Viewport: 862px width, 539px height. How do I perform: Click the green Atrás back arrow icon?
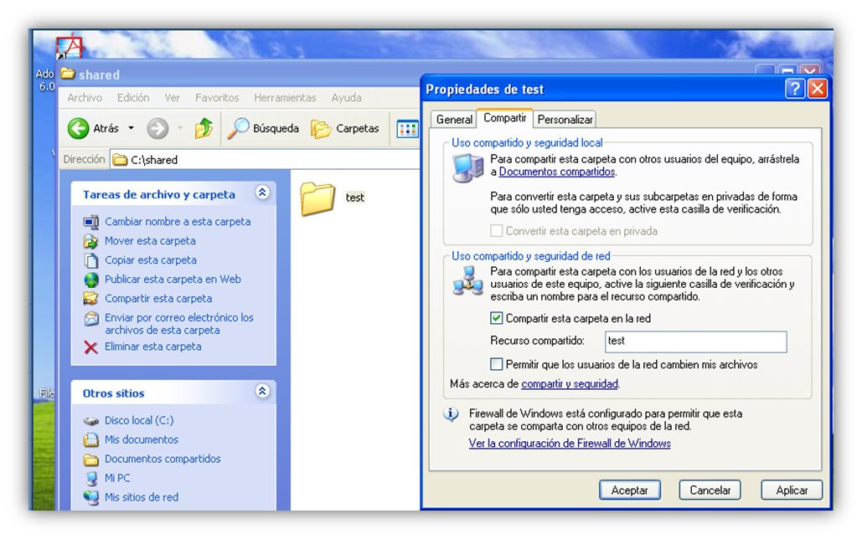[x=78, y=129]
